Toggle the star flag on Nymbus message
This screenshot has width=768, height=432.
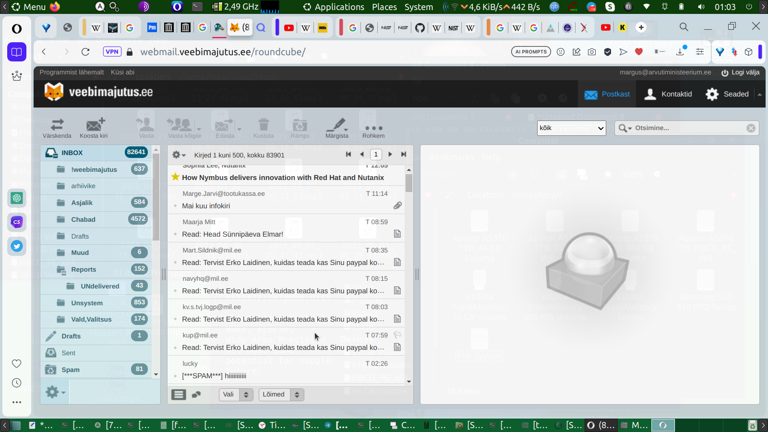[175, 177]
